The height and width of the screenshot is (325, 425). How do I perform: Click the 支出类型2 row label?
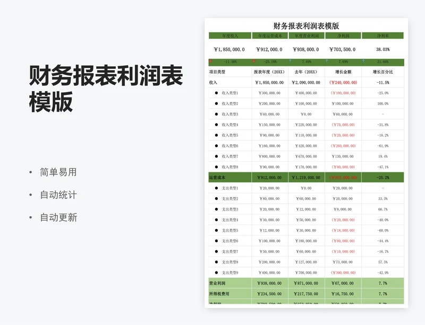point(230,199)
